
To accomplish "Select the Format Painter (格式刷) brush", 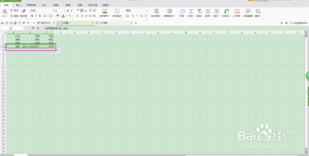I will (24, 11).
